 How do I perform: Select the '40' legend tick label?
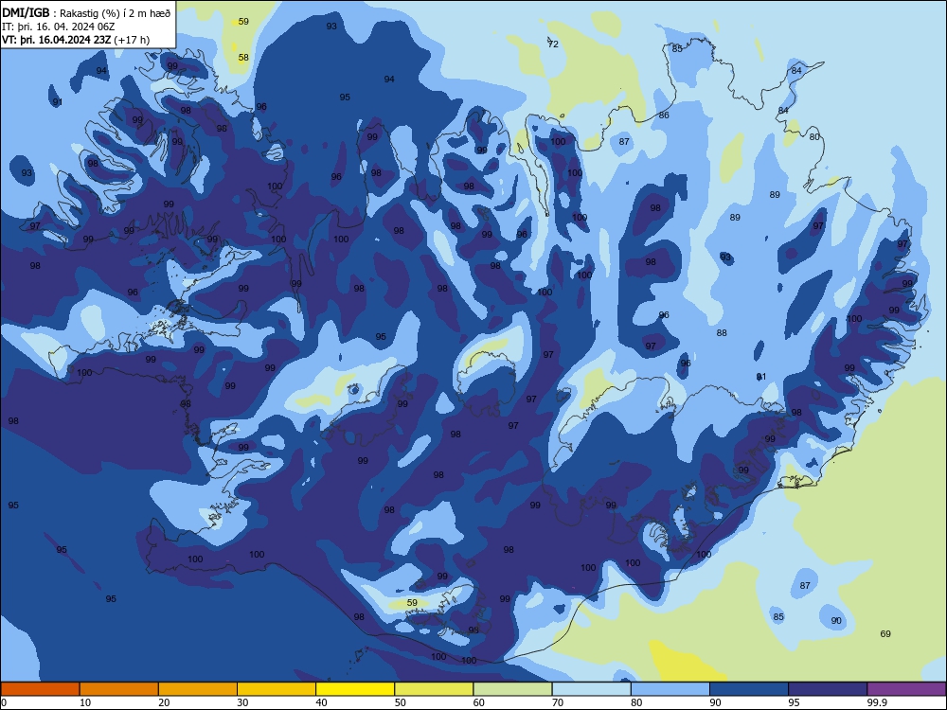click(x=322, y=702)
